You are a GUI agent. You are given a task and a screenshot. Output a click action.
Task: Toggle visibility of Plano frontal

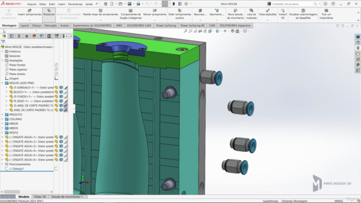56,65
